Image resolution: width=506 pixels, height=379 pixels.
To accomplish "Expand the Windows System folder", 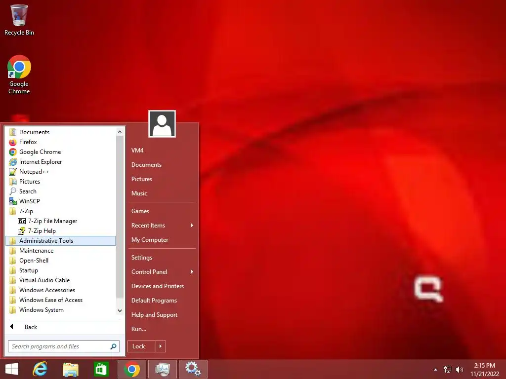I will [x=60, y=310].
